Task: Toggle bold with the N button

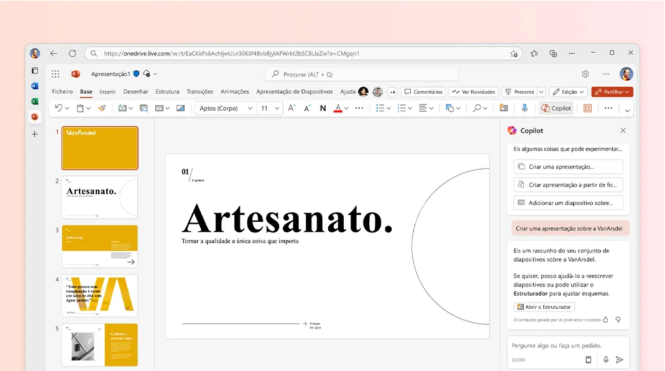Action: [x=323, y=108]
